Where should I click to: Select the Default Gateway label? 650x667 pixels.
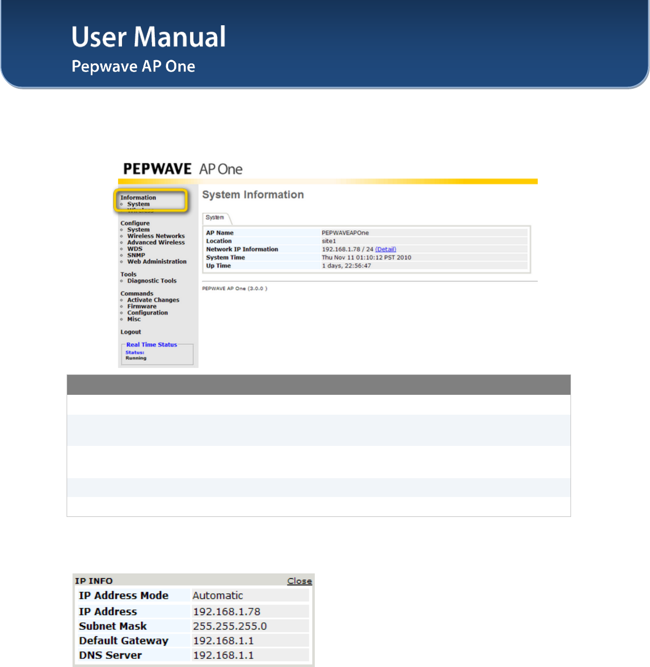click(124, 641)
